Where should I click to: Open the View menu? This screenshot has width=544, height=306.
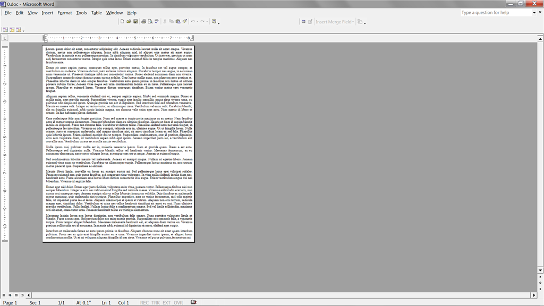point(32,13)
